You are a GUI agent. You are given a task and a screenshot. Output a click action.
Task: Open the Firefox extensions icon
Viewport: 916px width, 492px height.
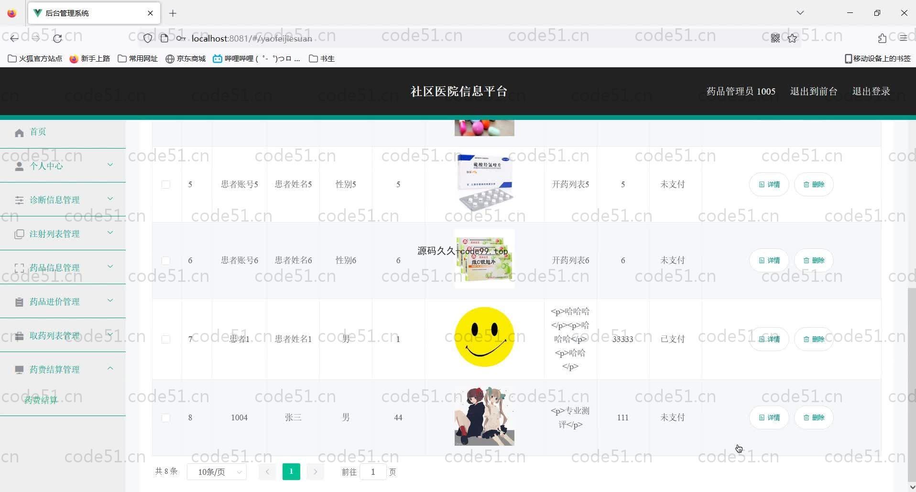tap(882, 39)
